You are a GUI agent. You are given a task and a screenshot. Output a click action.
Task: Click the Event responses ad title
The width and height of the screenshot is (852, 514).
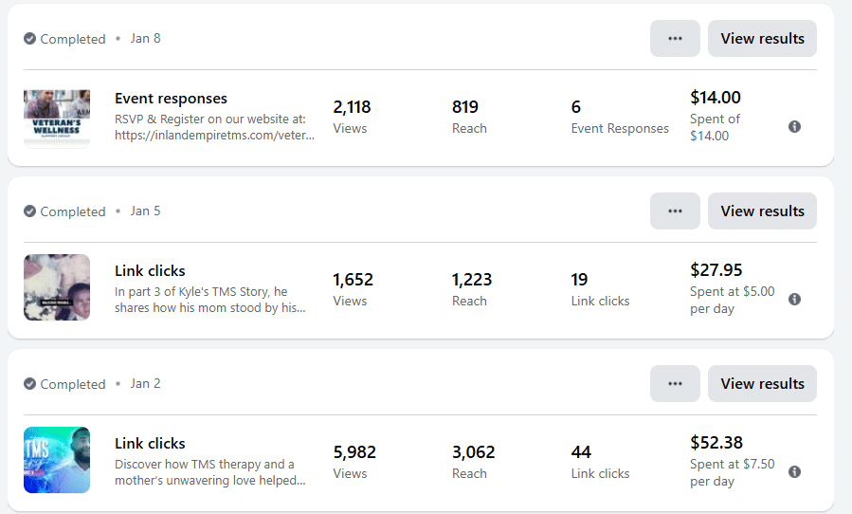point(171,99)
